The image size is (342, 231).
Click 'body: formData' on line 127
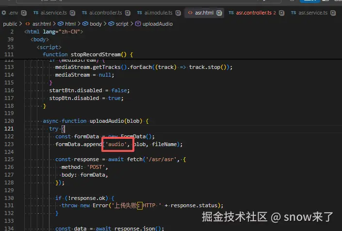click(x=83, y=175)
